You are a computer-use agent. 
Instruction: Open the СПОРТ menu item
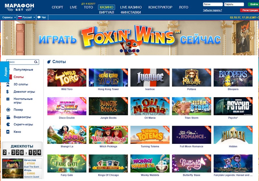[57, 7]
